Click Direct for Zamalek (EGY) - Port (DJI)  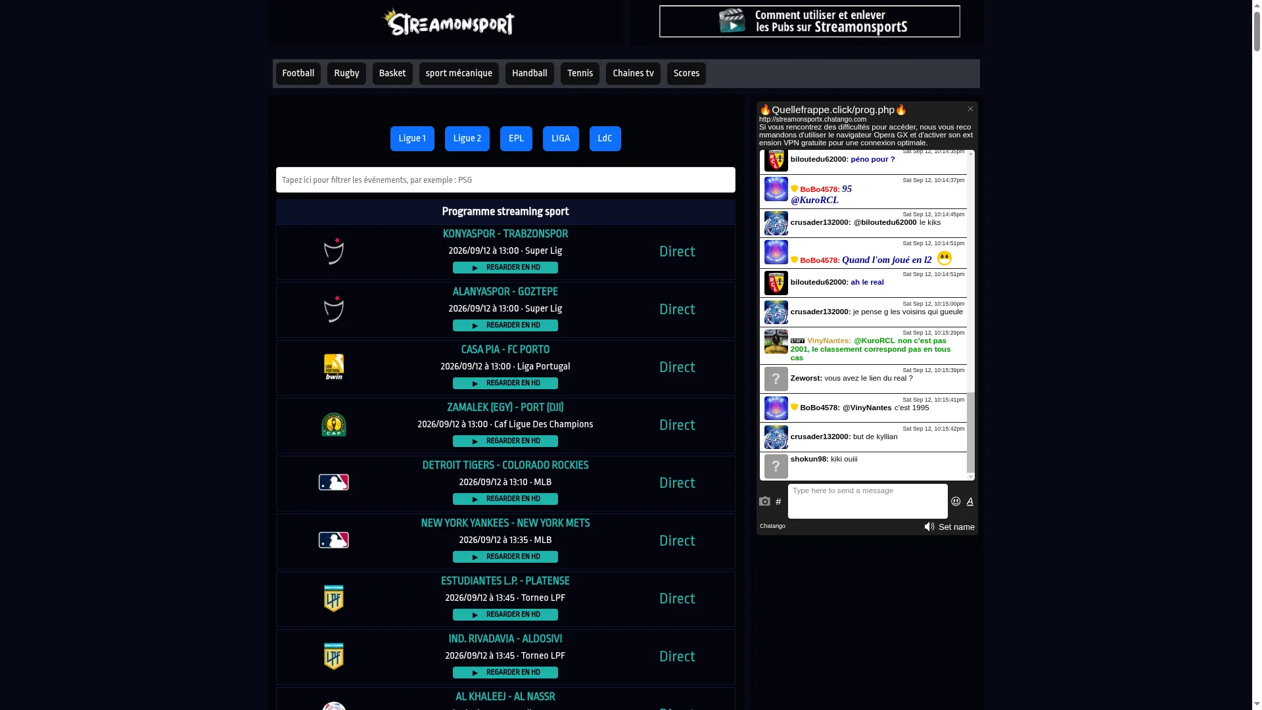click(677, 425)
